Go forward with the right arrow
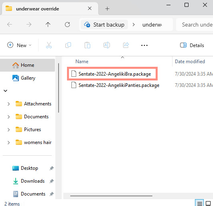Image resolution: width=213 pixels, height=206 pixels. 29,25
